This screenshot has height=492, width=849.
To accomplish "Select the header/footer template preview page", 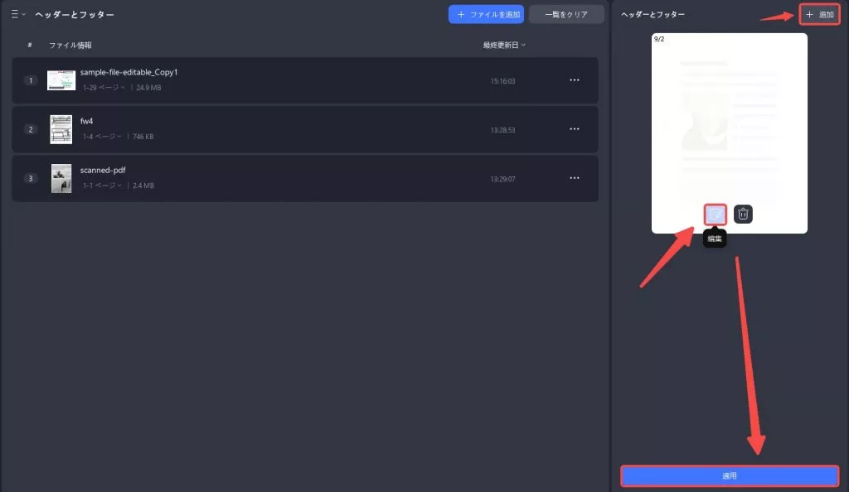I will [730, 133].
